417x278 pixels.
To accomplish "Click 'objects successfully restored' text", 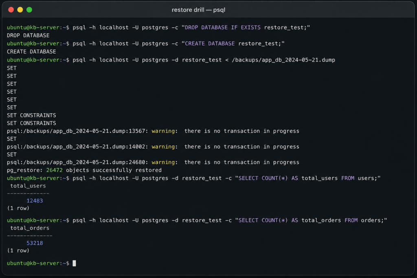I will [114, 170].
